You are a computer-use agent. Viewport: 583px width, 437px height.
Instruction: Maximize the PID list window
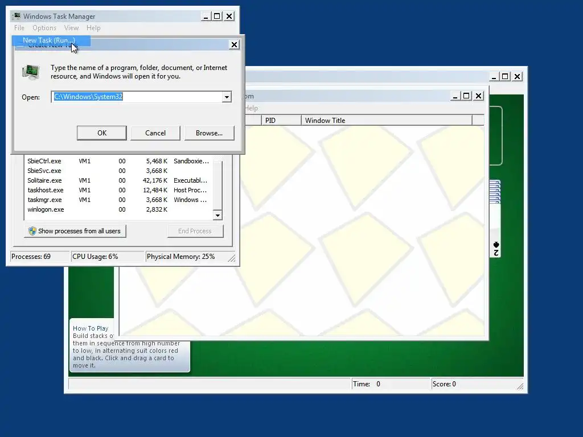[x=466, y=96]
